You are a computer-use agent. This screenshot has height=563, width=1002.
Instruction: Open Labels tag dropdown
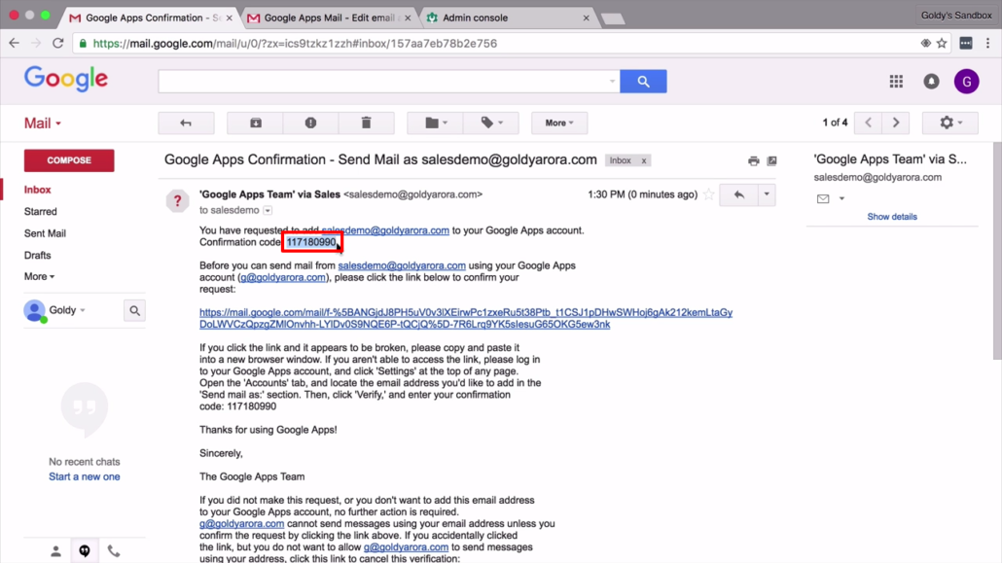tap(490, 123)
